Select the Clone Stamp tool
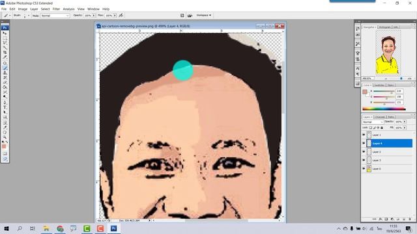 [x=5, y=73]
